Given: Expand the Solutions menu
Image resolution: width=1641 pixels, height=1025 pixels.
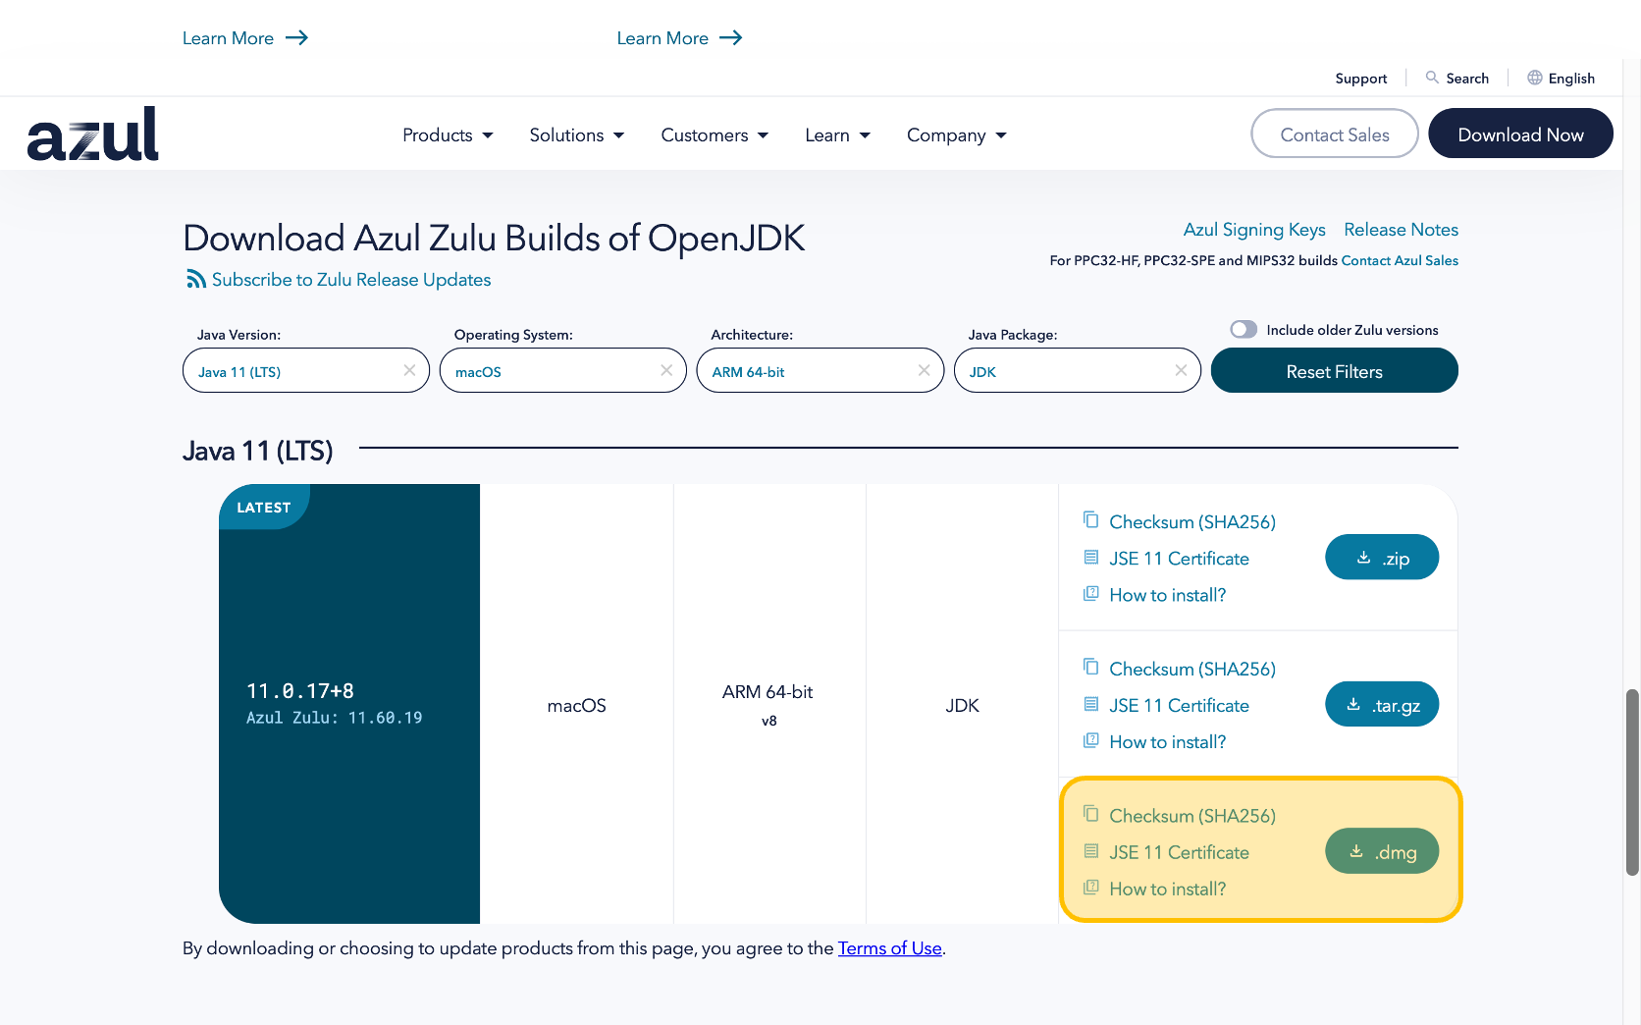Looking at the screenshot, I should 577,135.
